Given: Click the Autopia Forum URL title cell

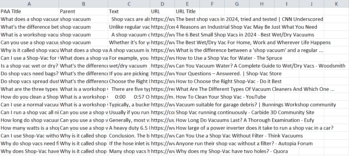Looking at the screenshot, I should (244, 143).
